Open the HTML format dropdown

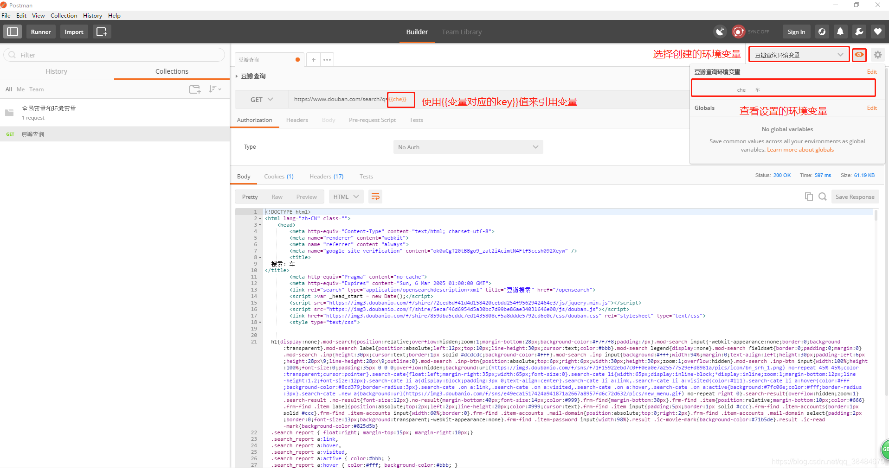coord(346,197)
